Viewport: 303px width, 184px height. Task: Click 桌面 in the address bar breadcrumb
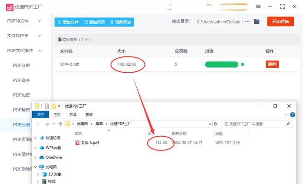click(x=99, y=124)
